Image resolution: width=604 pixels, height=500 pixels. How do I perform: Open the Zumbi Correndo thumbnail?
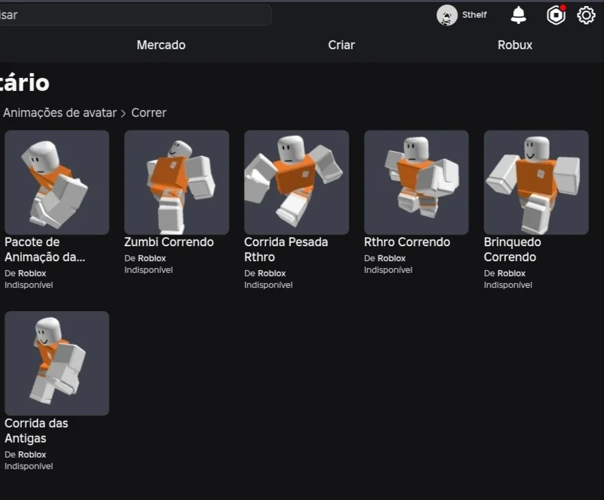pyautogui.click(x=177, y=183)
